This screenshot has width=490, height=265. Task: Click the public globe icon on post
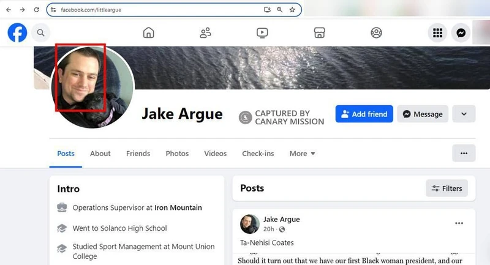(x=282, y=230)
